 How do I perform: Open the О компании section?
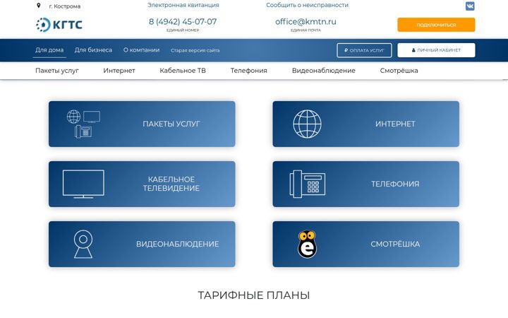point(141,50)
